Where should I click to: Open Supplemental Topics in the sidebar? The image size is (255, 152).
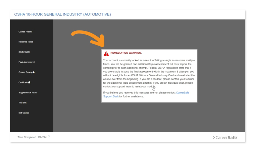point(28,92)
